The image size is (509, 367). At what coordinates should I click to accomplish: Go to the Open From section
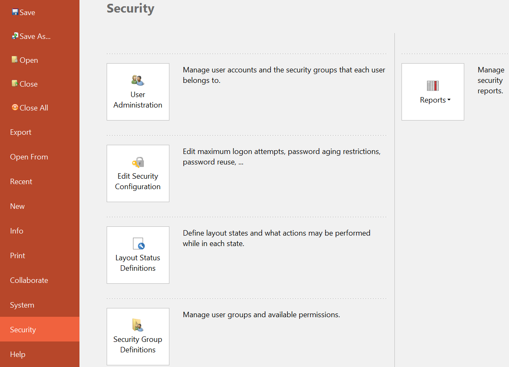(x=29, y=157)
